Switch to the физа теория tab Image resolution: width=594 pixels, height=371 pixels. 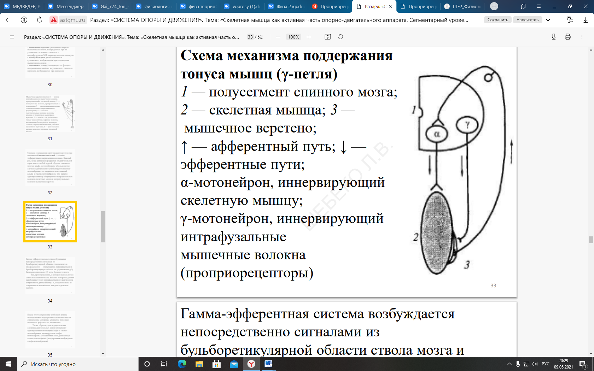coord(198,6)
